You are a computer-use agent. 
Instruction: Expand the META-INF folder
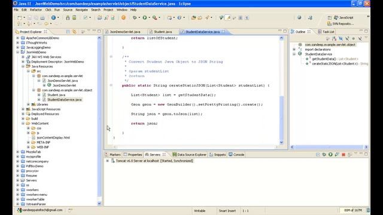pyautogui.click(x=28, y=142)
